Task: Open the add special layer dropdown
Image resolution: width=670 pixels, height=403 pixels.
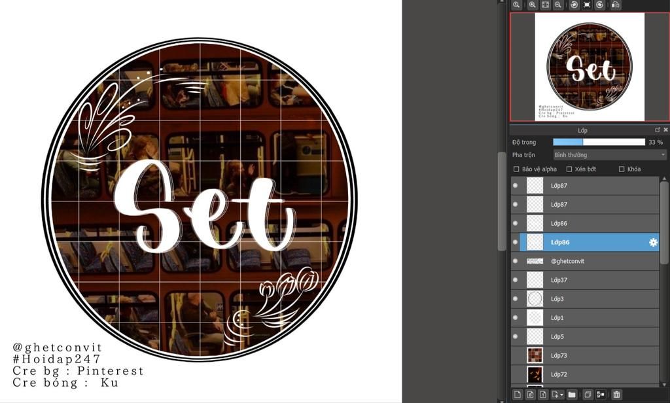Action: click(x=557, y=394)
